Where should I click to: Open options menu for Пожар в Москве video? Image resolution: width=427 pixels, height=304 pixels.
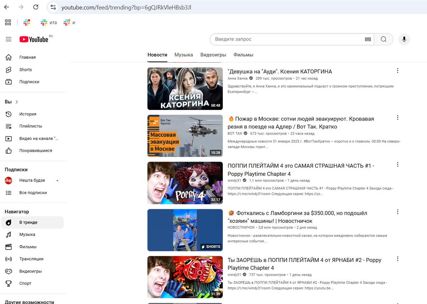pos(398,117)
